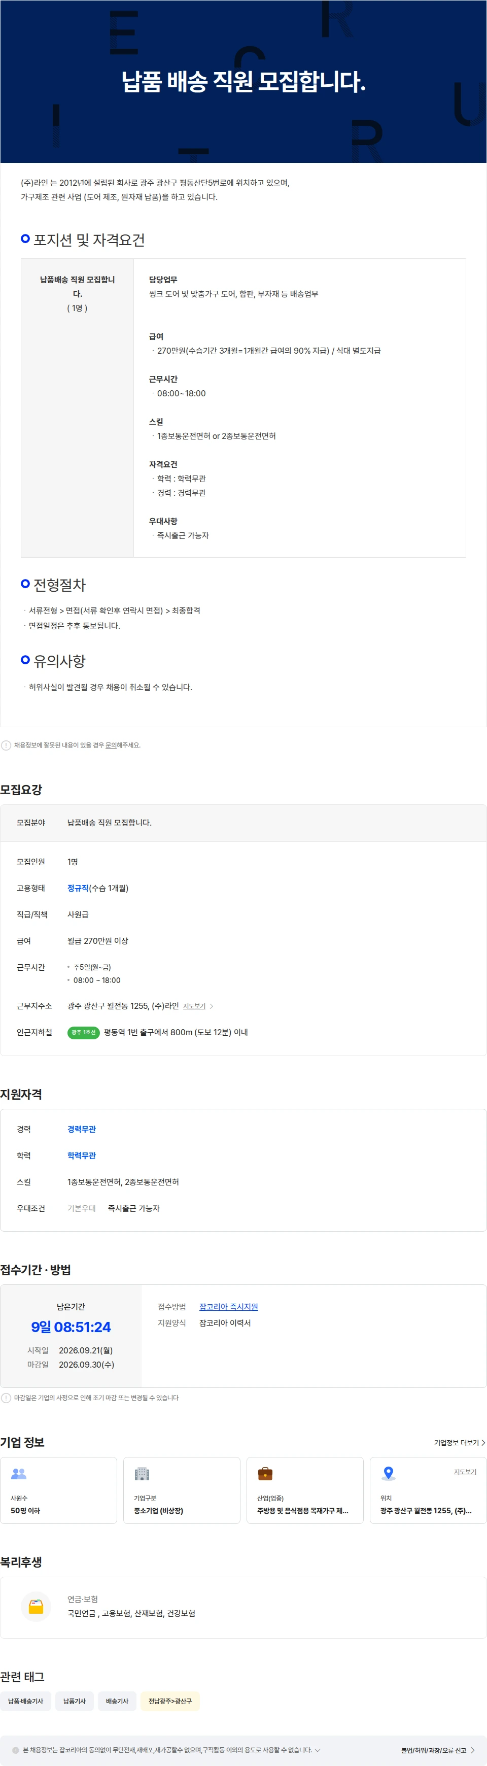The width and height of the screenshot is (487, 1766).
Task: Click the start date 2026.09.21(월)
Action: [x=86, y=1350]
